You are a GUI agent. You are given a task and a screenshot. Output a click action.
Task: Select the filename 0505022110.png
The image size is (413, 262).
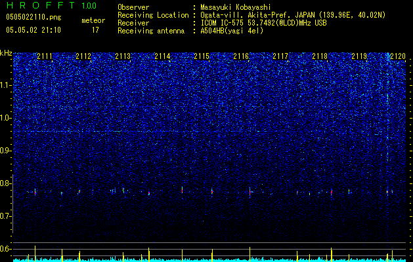33,18
